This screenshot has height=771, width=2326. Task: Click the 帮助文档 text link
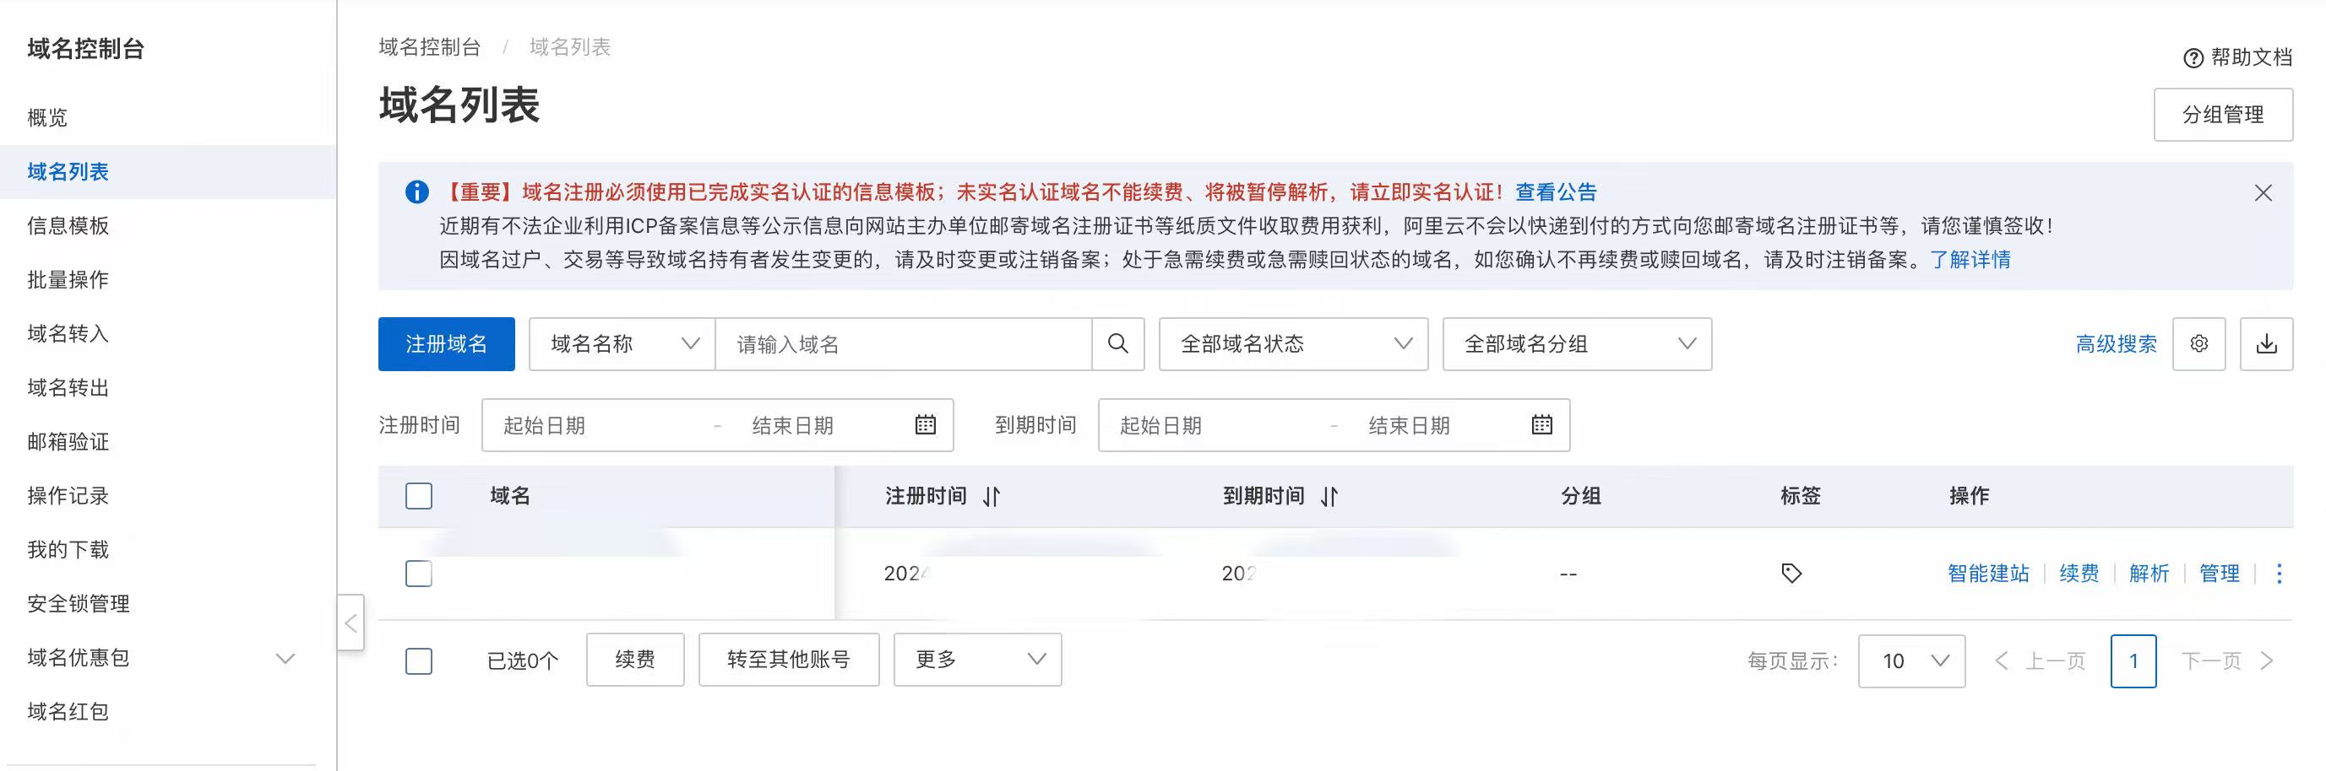coord(2251,57)
